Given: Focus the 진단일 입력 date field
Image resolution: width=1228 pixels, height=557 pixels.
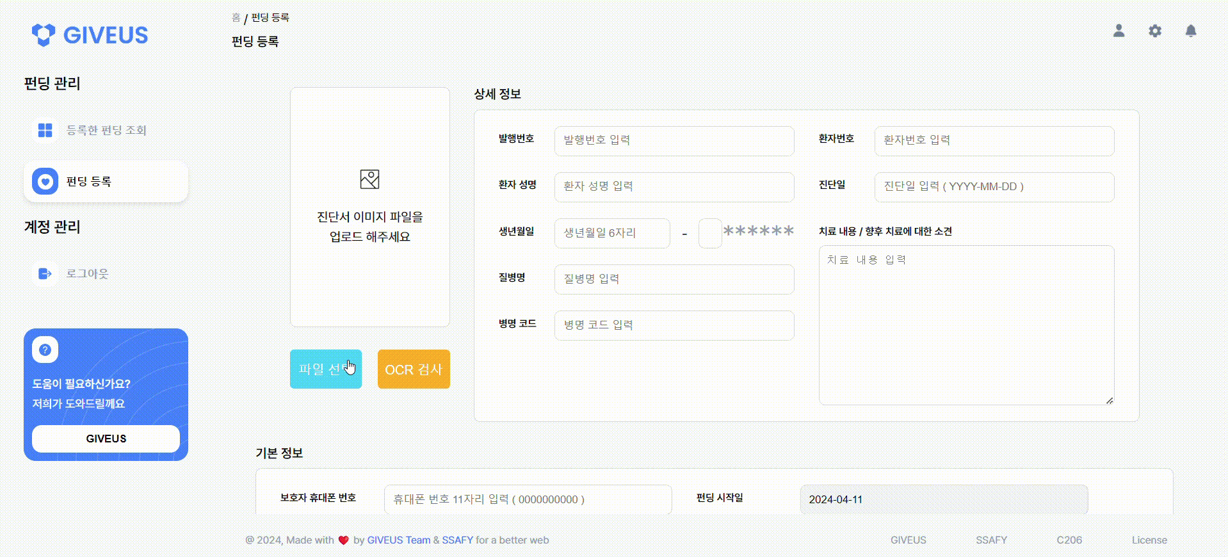Looking at the screenshot, I should pyautogui.click(x=994, y=186).
